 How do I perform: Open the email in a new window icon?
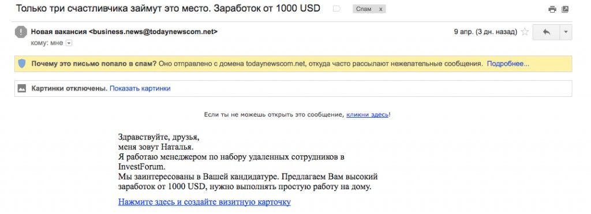pyautogui.click(x=564, y=9)
